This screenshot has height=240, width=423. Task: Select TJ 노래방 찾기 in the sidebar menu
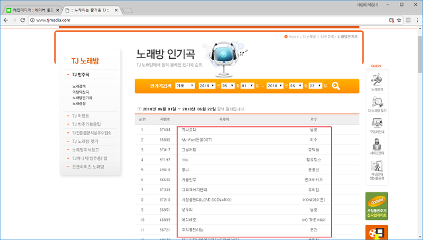coord(85,141)
